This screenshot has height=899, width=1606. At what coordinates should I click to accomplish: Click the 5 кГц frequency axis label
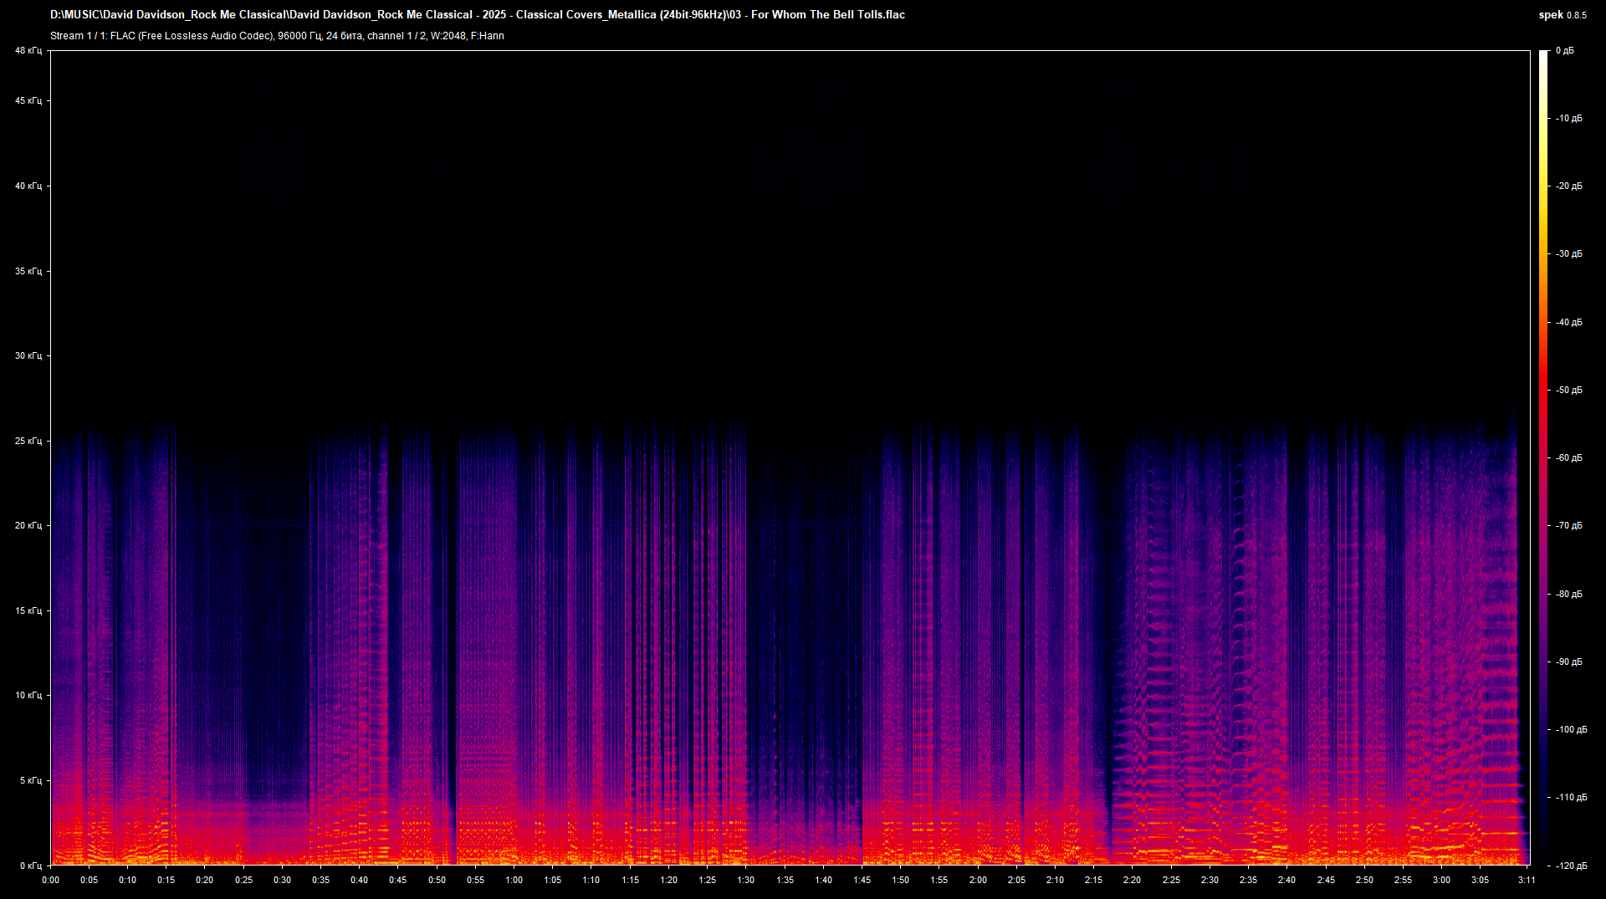click(31, 780)
